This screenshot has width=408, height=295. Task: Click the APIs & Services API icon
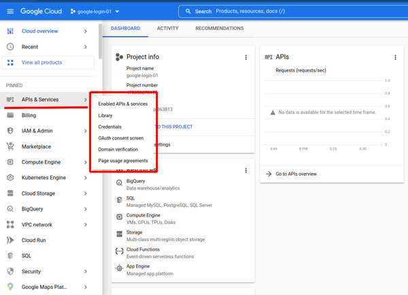10,99
